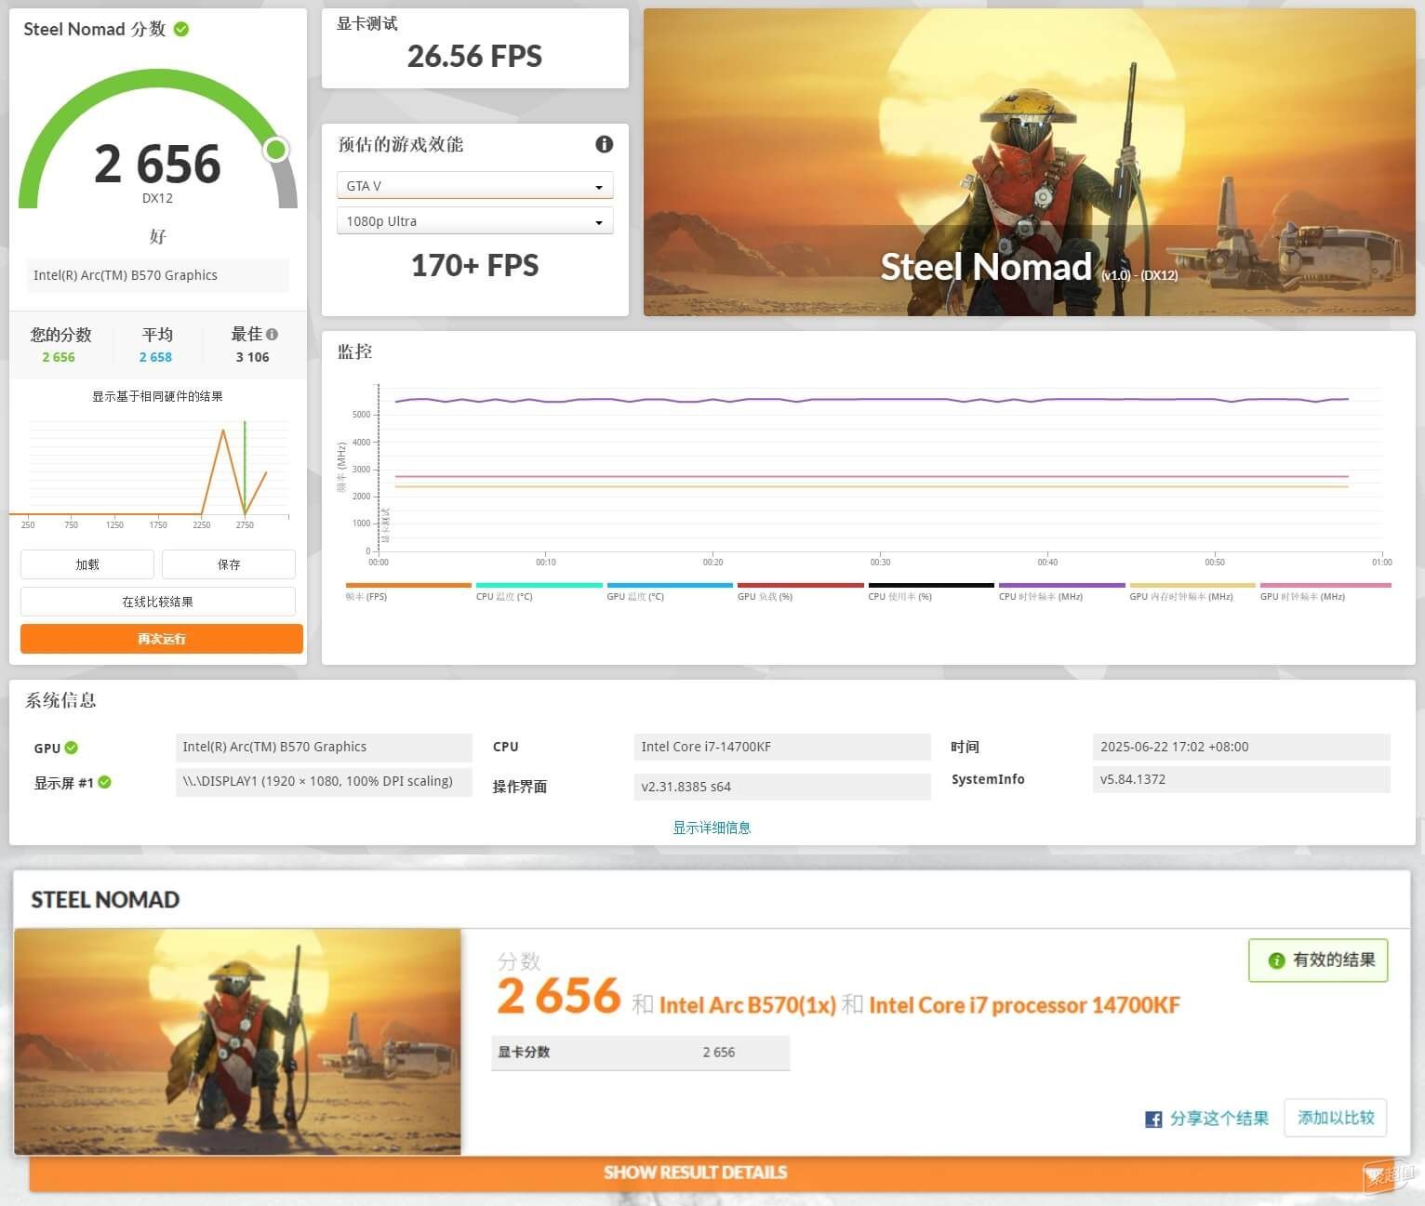Toggle the GPU 时钟频率 (MHz) pink legend entry
The height and width of the screenshot is (1206, 1425).
click(1325, 591)
